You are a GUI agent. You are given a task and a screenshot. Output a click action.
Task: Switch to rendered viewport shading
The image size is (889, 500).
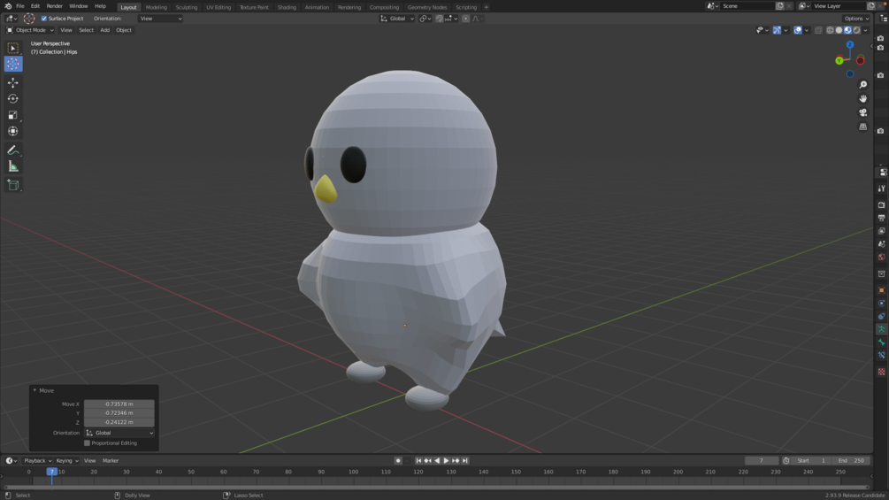856,30
